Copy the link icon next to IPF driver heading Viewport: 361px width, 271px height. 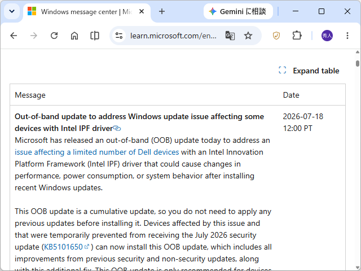pyautogui.click(x=117, y=128)
